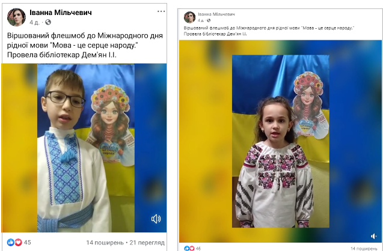This screenshot has height=251, width=383.
Task: Click the blue like reaction icon on left post
Action: pos(11,242)
